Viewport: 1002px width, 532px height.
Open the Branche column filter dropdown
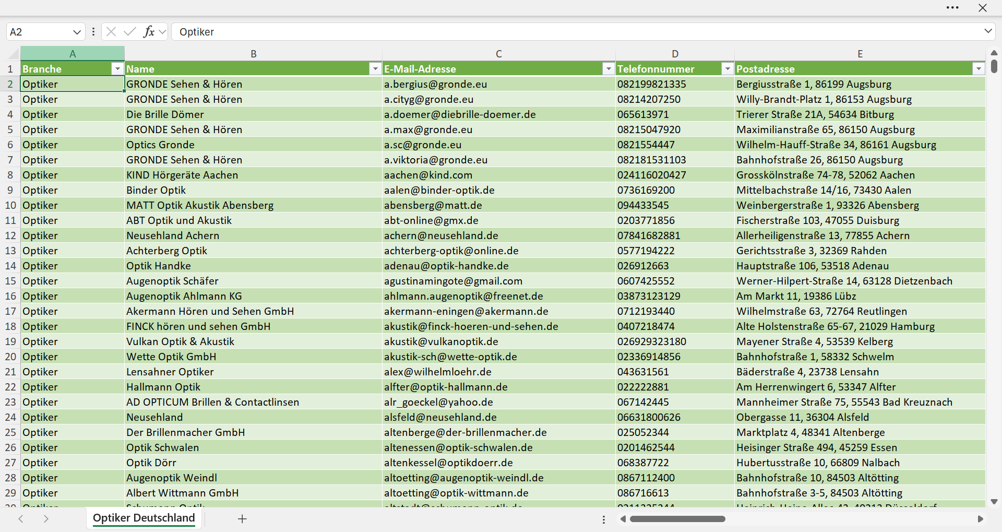pos(117,69)
